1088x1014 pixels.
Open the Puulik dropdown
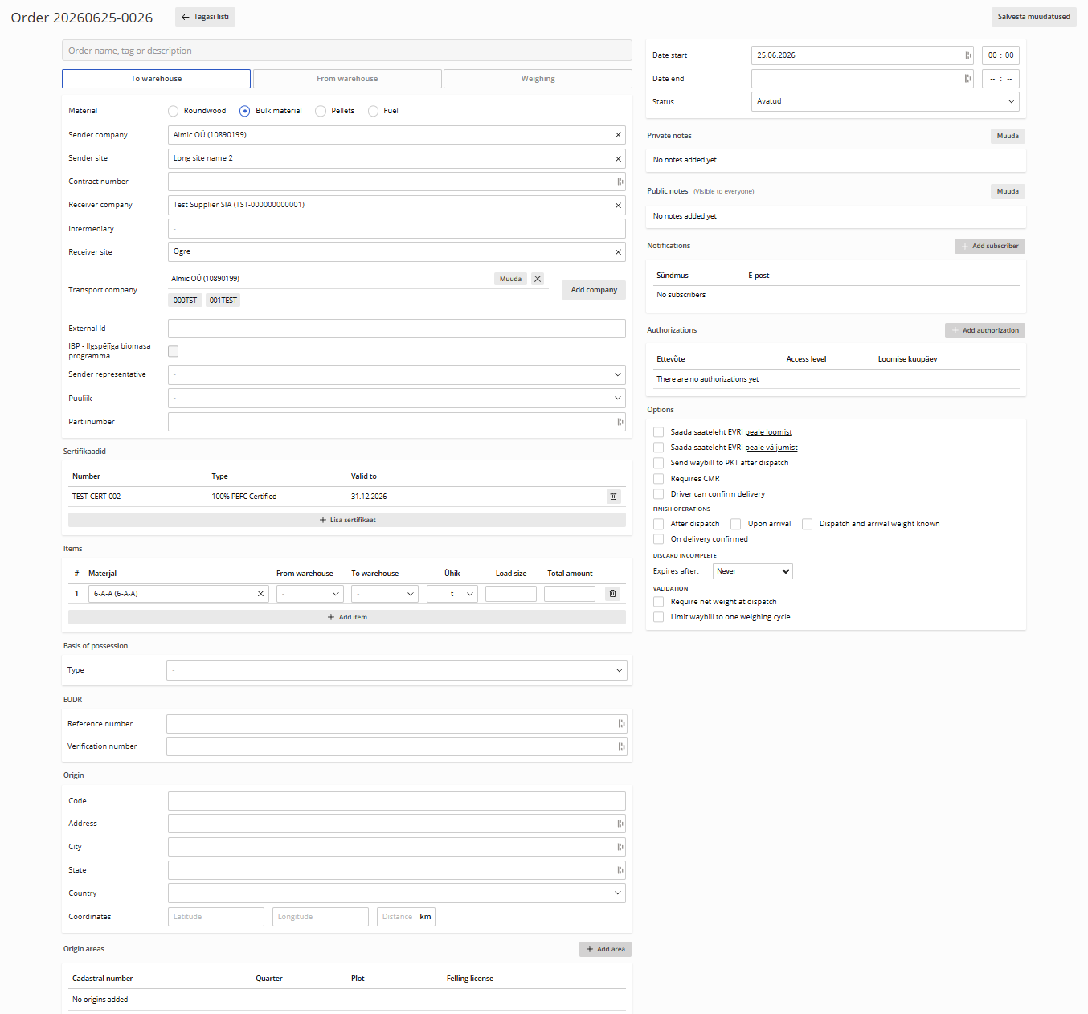[396, 399]
